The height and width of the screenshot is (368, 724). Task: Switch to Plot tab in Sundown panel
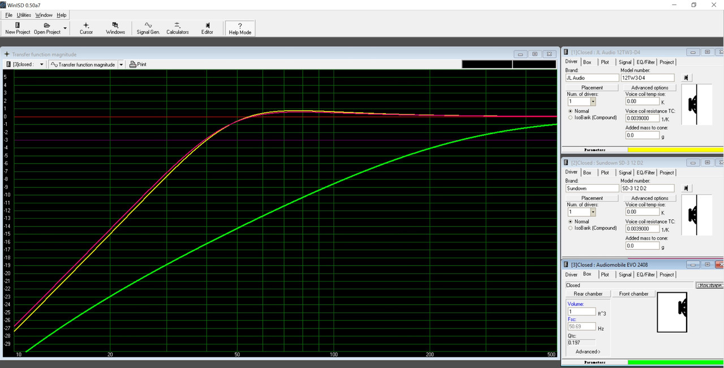605,172
